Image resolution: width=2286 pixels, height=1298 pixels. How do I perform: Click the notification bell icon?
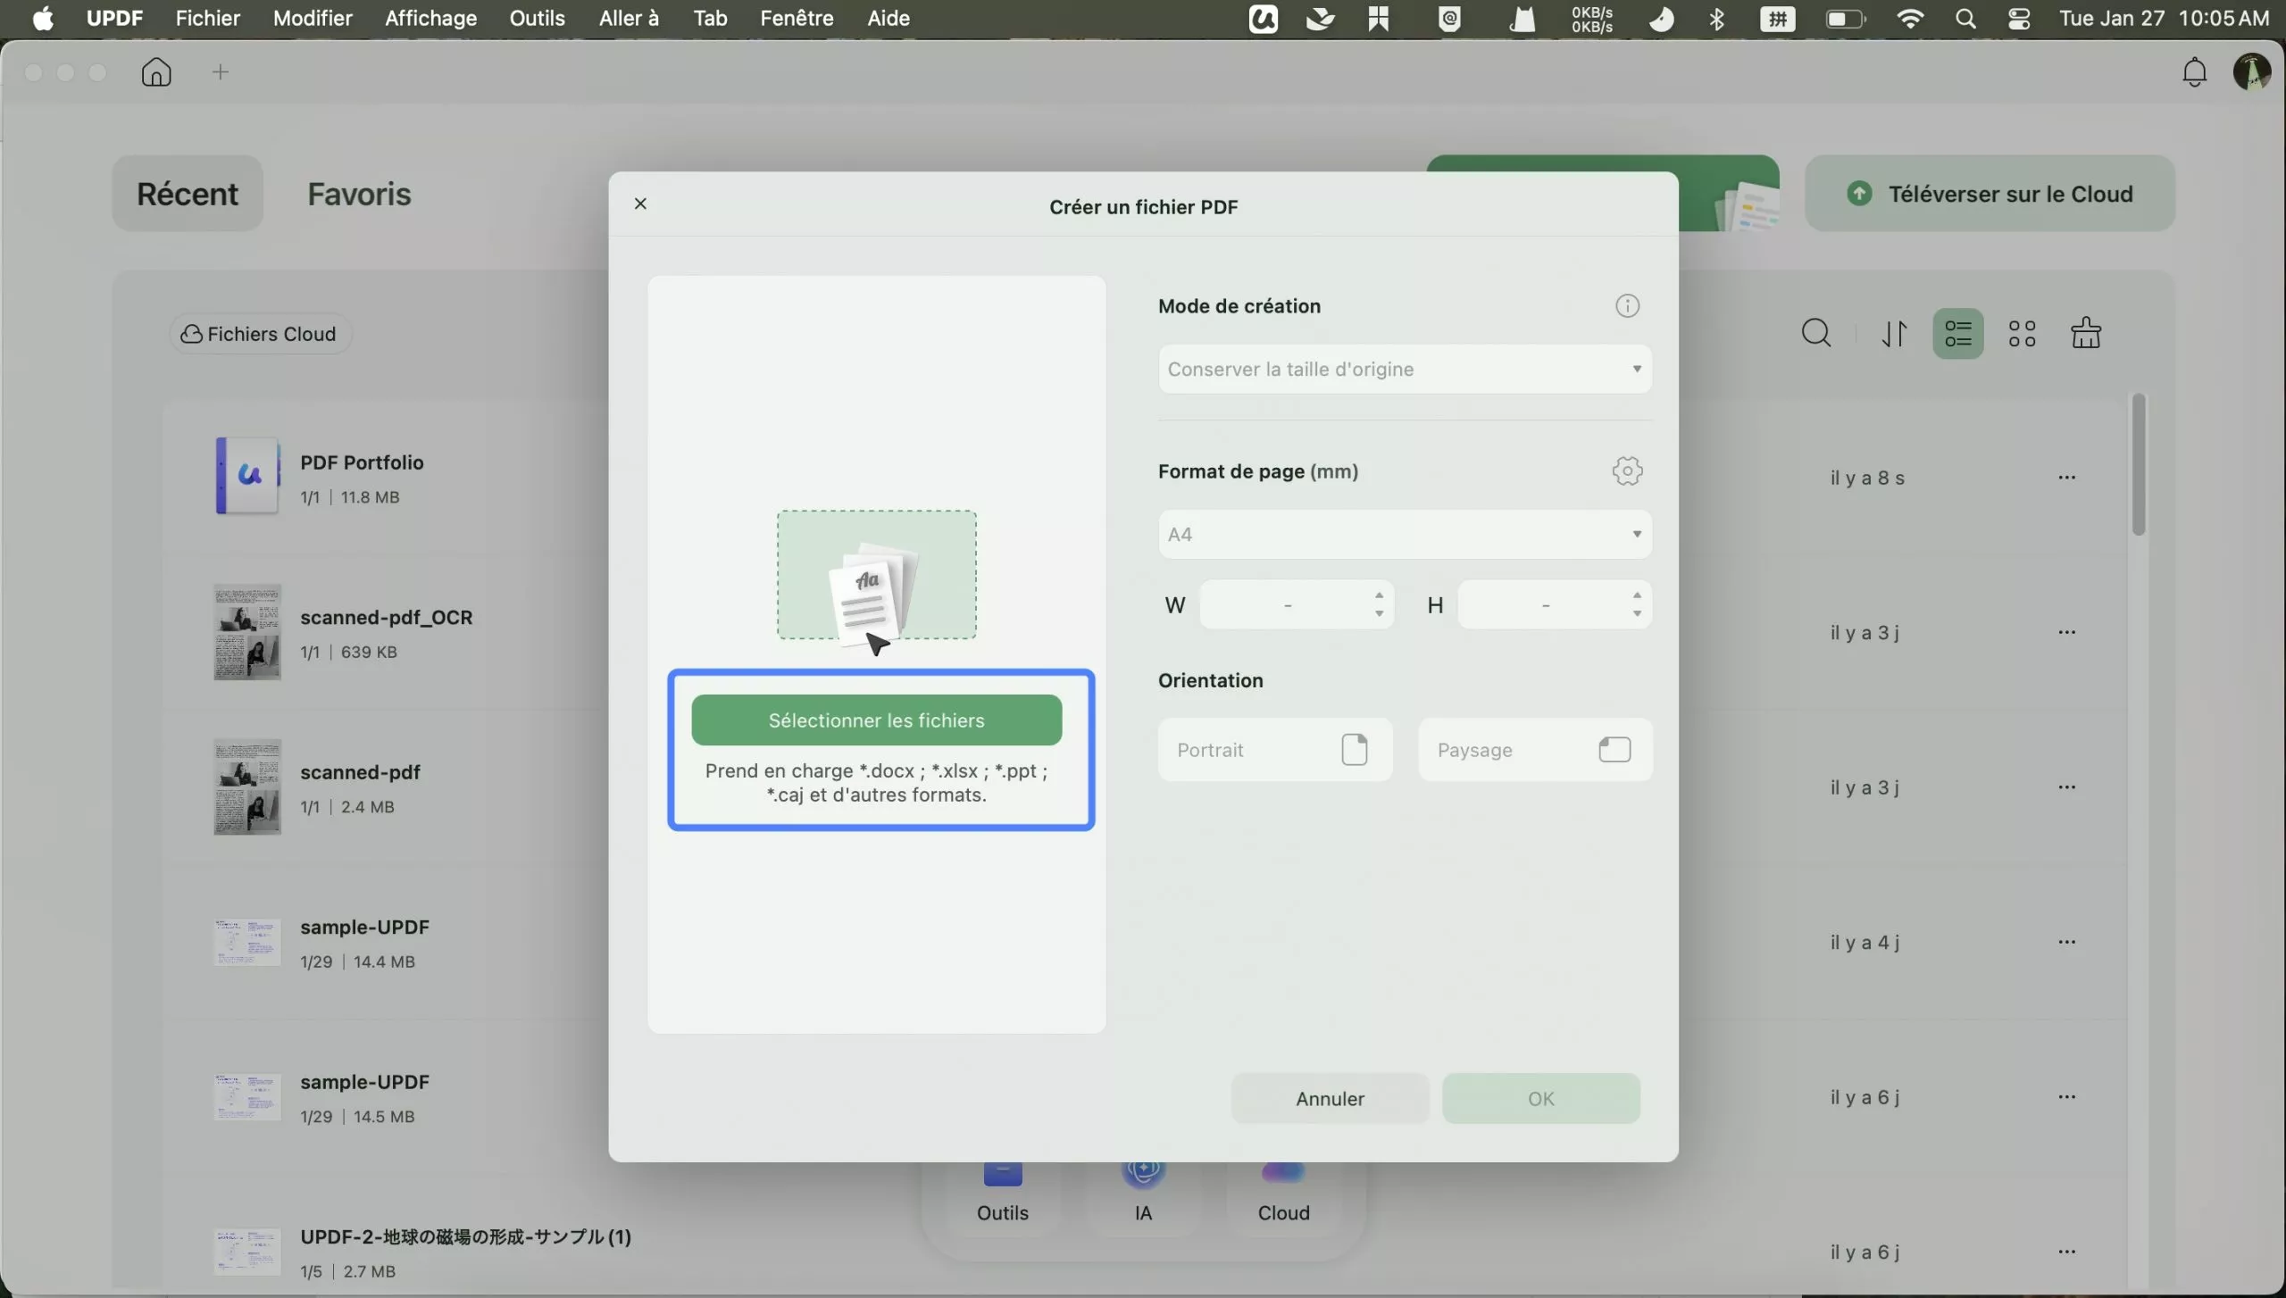2194,72
